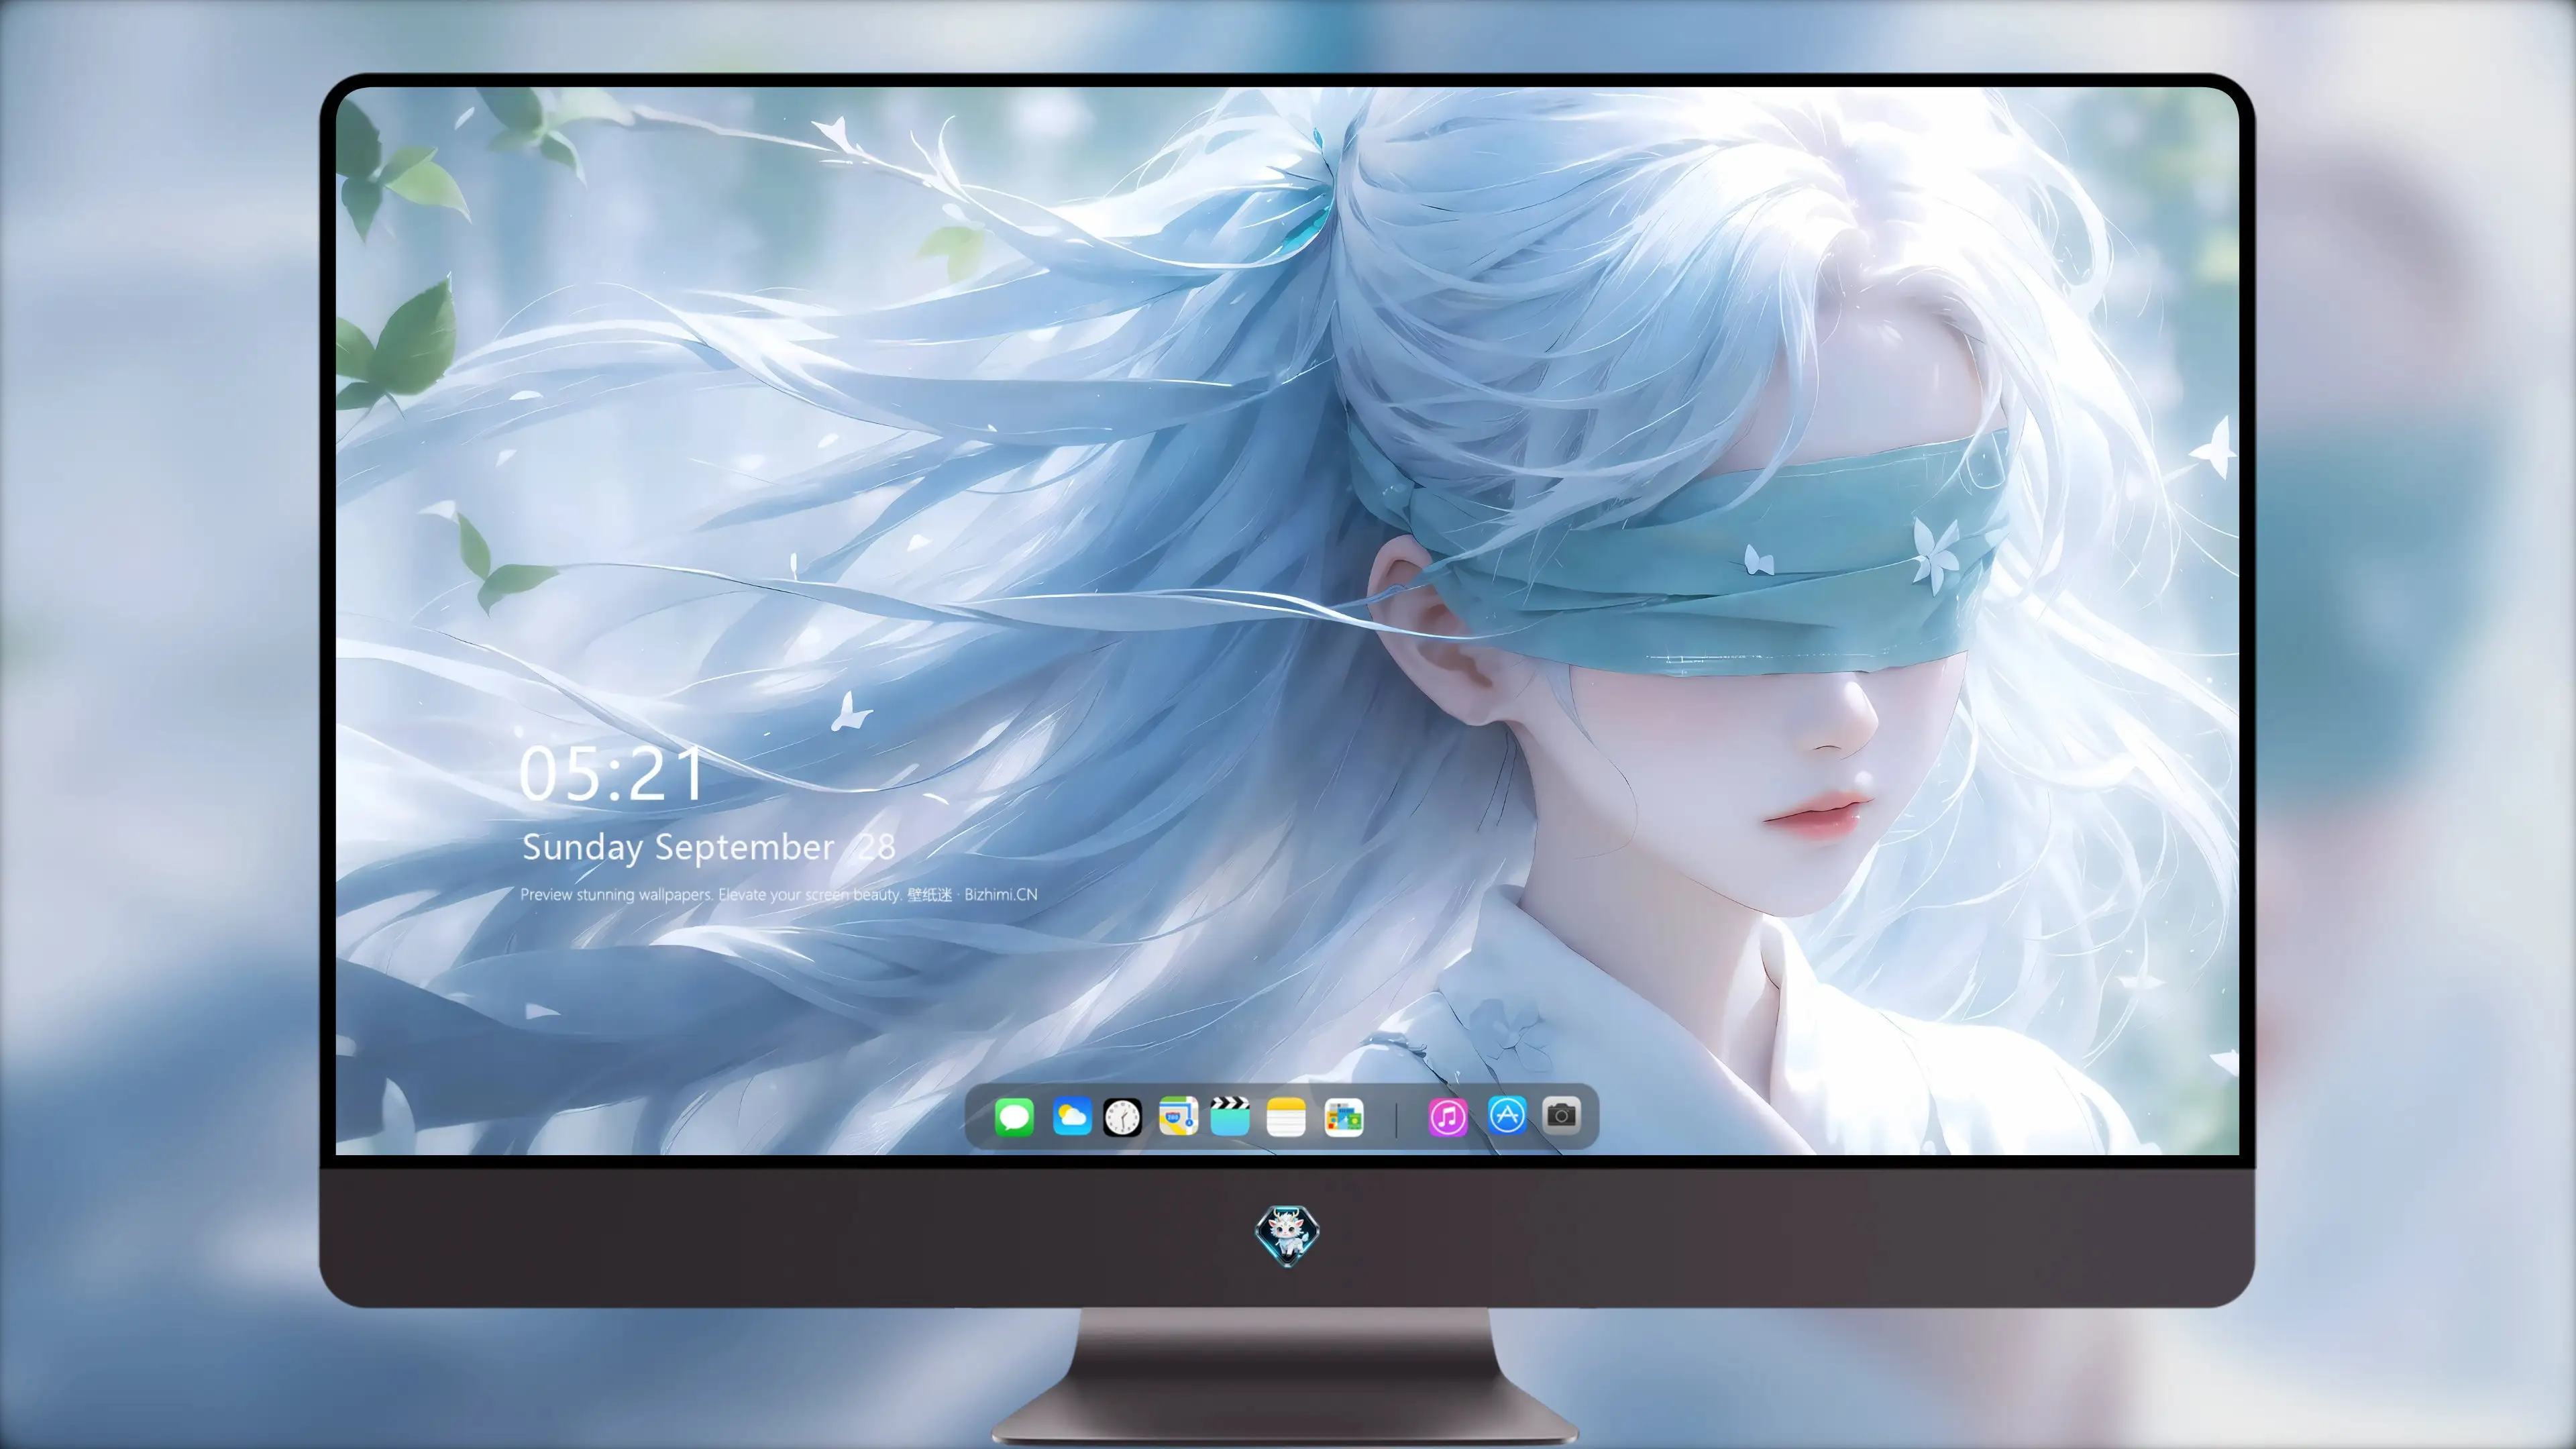Screen dimensions: 2576x1449
Task: Open the Newsstand app in the dock
Action: (1343, 1117)
